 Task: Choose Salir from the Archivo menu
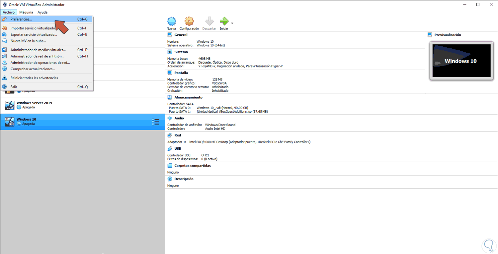[x=46, y=87]
